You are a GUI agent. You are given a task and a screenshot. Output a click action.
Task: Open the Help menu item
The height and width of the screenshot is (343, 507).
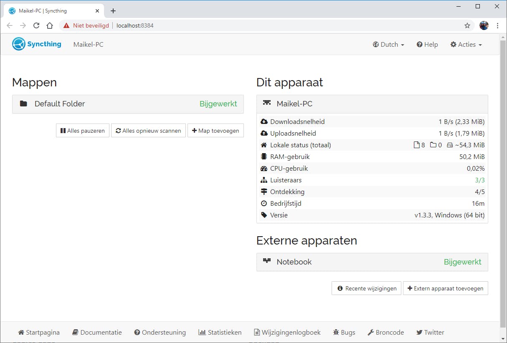[x=427, y=44]
